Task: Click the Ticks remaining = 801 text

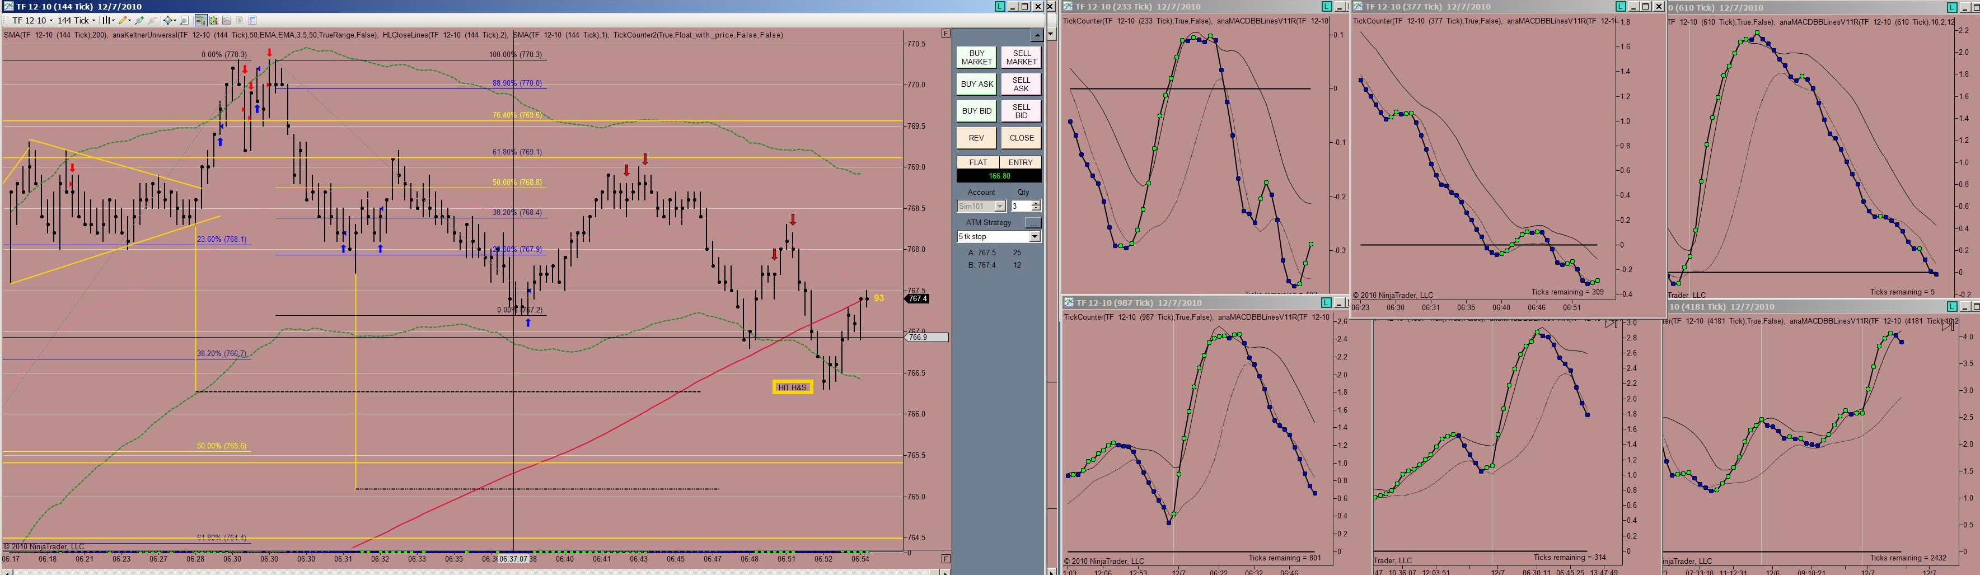Action: click(1285, 558)
